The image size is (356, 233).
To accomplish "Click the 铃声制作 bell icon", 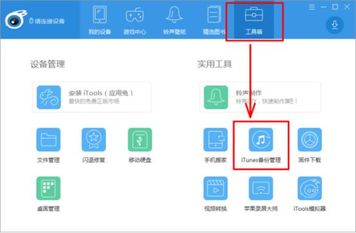I will [x=216, y=97].
